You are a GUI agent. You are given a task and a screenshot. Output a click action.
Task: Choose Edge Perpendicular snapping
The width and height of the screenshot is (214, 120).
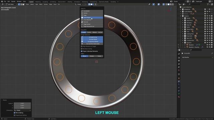pyautogui.click(x=92, y=26)
